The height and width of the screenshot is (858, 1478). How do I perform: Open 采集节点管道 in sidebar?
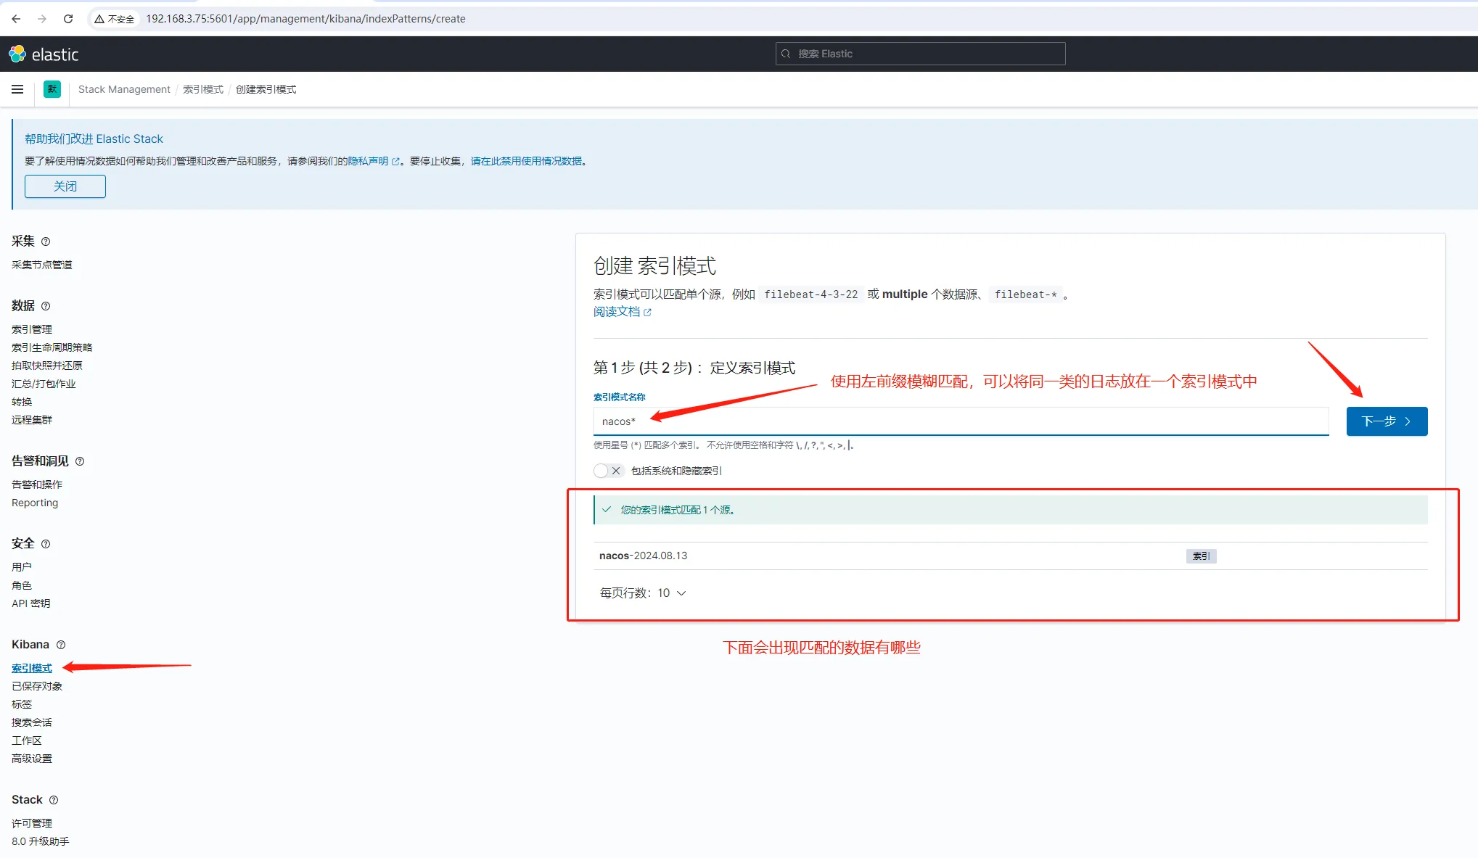42,265
